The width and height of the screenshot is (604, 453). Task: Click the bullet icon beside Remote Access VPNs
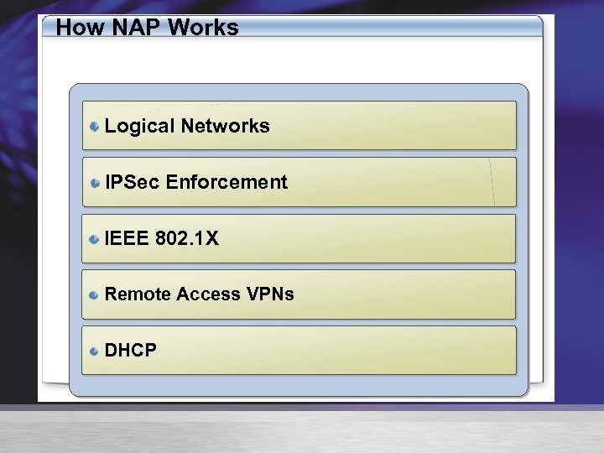94,295
